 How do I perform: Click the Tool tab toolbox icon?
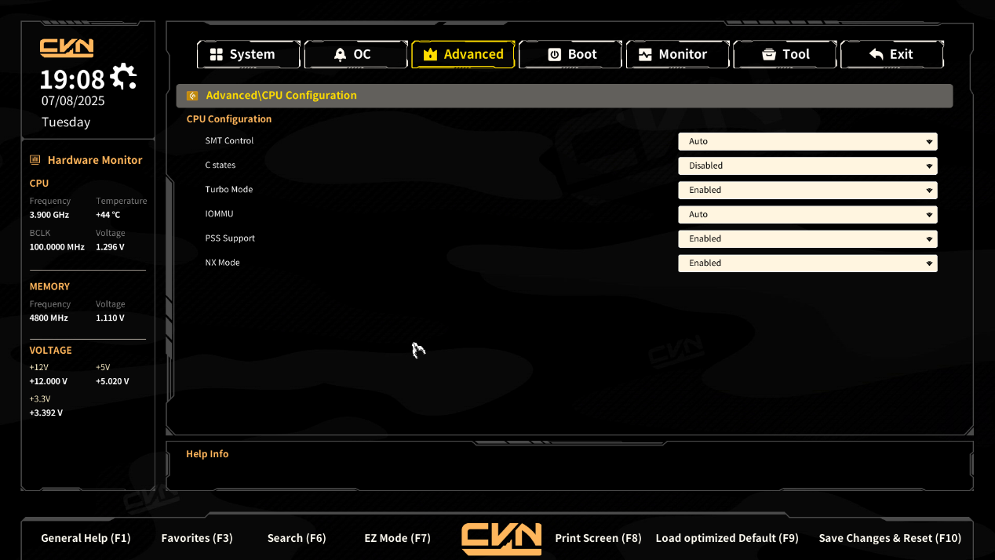click(x=769, y=55)
